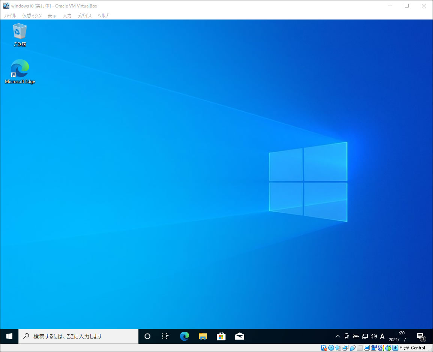Click the shared folders icon in VirtualBox statusbar
Viewport: 433px width, 352px height.
pos(359,348)
